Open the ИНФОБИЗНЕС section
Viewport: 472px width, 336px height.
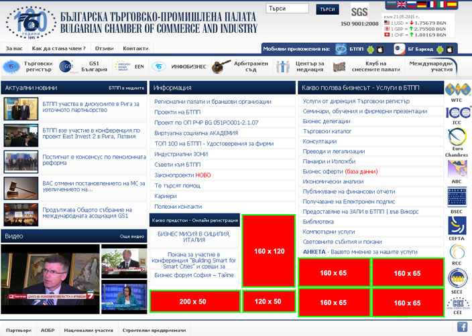(180, 67)
